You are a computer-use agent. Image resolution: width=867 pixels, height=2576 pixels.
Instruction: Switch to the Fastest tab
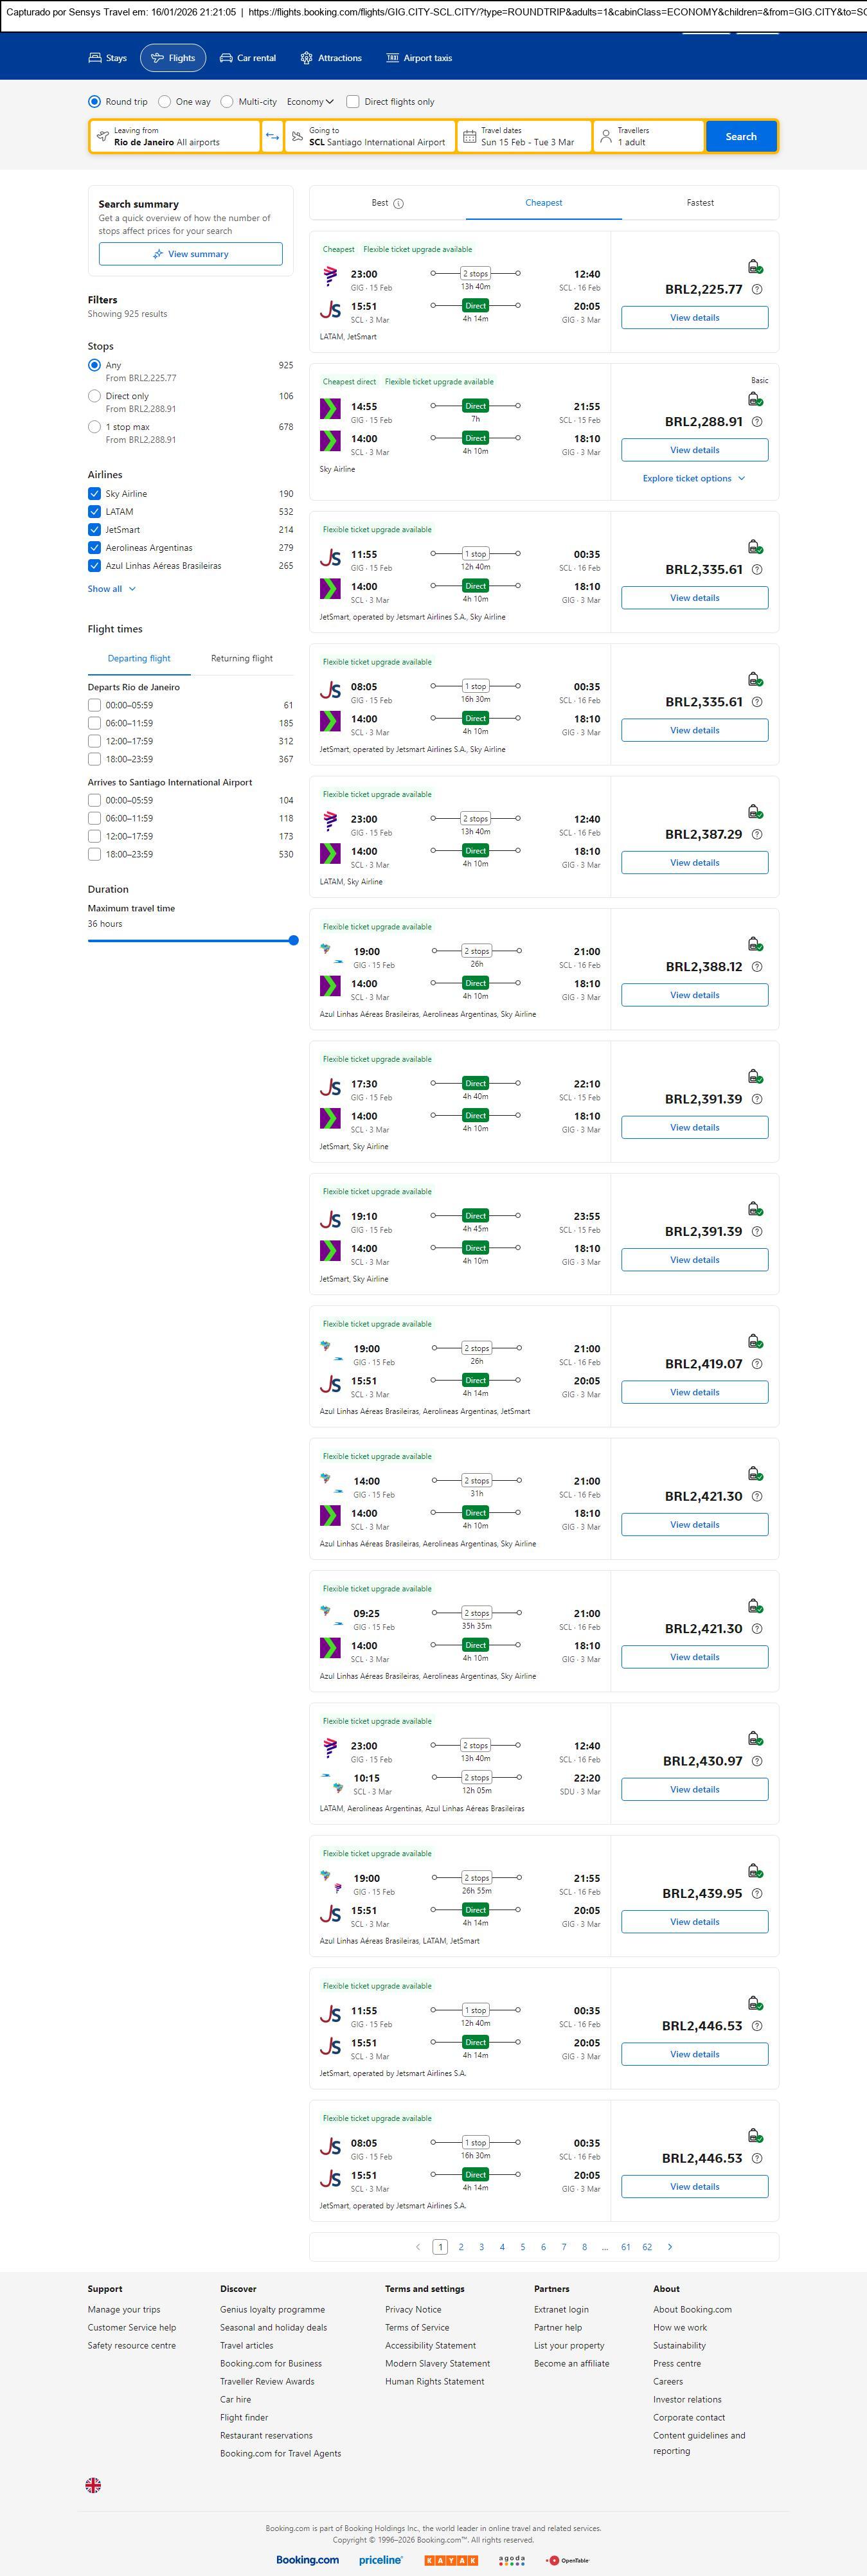pos(700,203)
